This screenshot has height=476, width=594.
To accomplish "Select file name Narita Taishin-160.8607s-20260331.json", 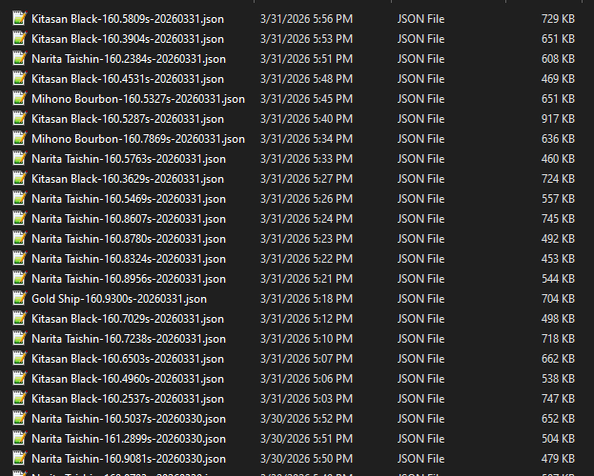I will point(129,219).
